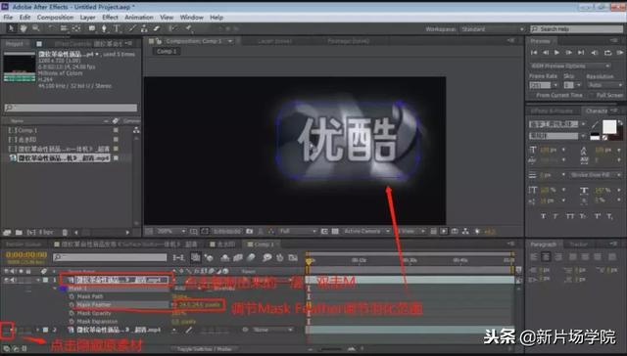Screen dimensions: 627x356
Task: Select the Zoom magnifier tool
Action: [36, 28]
